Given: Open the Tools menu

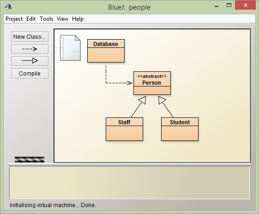Looking at the screenshot, I should tap(47, 19).
